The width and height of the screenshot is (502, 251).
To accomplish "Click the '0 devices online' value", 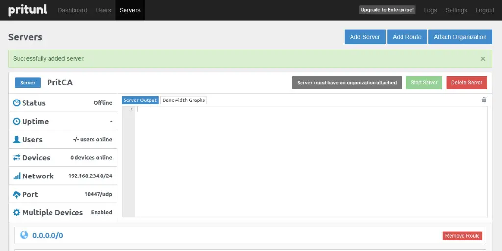I will point(91,157).
